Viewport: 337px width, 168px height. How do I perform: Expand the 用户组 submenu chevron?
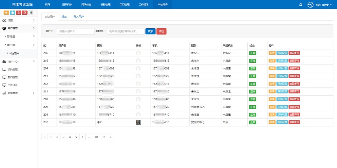point(34,45)
